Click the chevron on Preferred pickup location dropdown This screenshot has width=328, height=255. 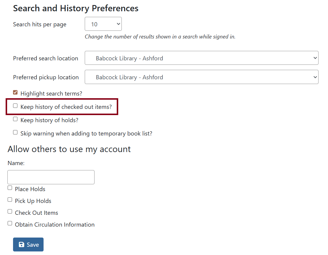315,77
